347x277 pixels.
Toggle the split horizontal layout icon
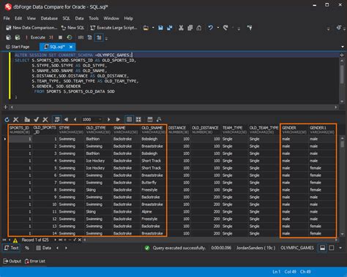click(x=322, y=248)
